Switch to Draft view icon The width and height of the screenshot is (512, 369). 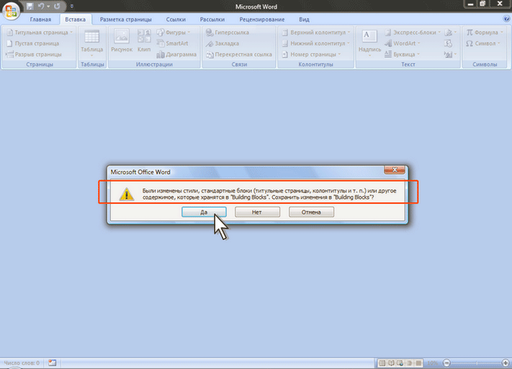coord(418,363)
